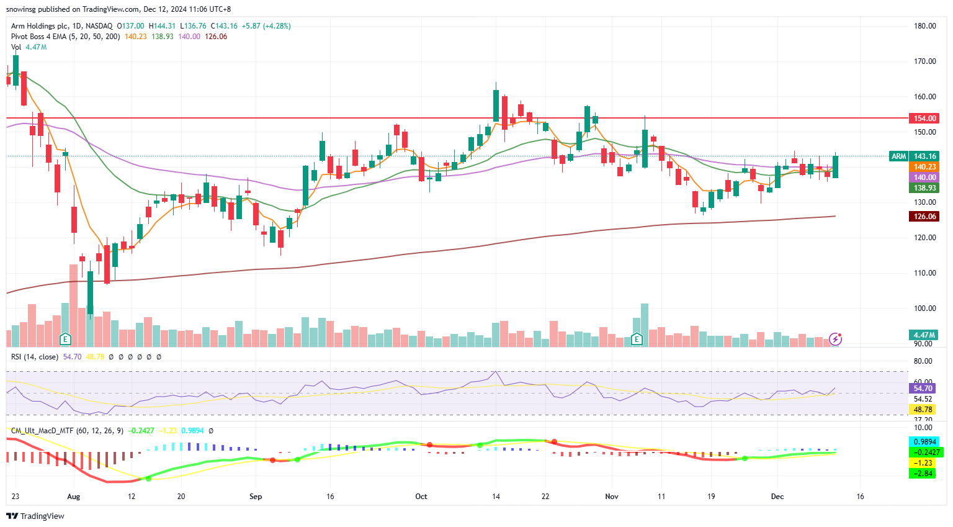Click the Arm Holdings plc, 1D, NASDAQ title
The width and height of the screenshot is (953, 527).
tap(62, 26)
